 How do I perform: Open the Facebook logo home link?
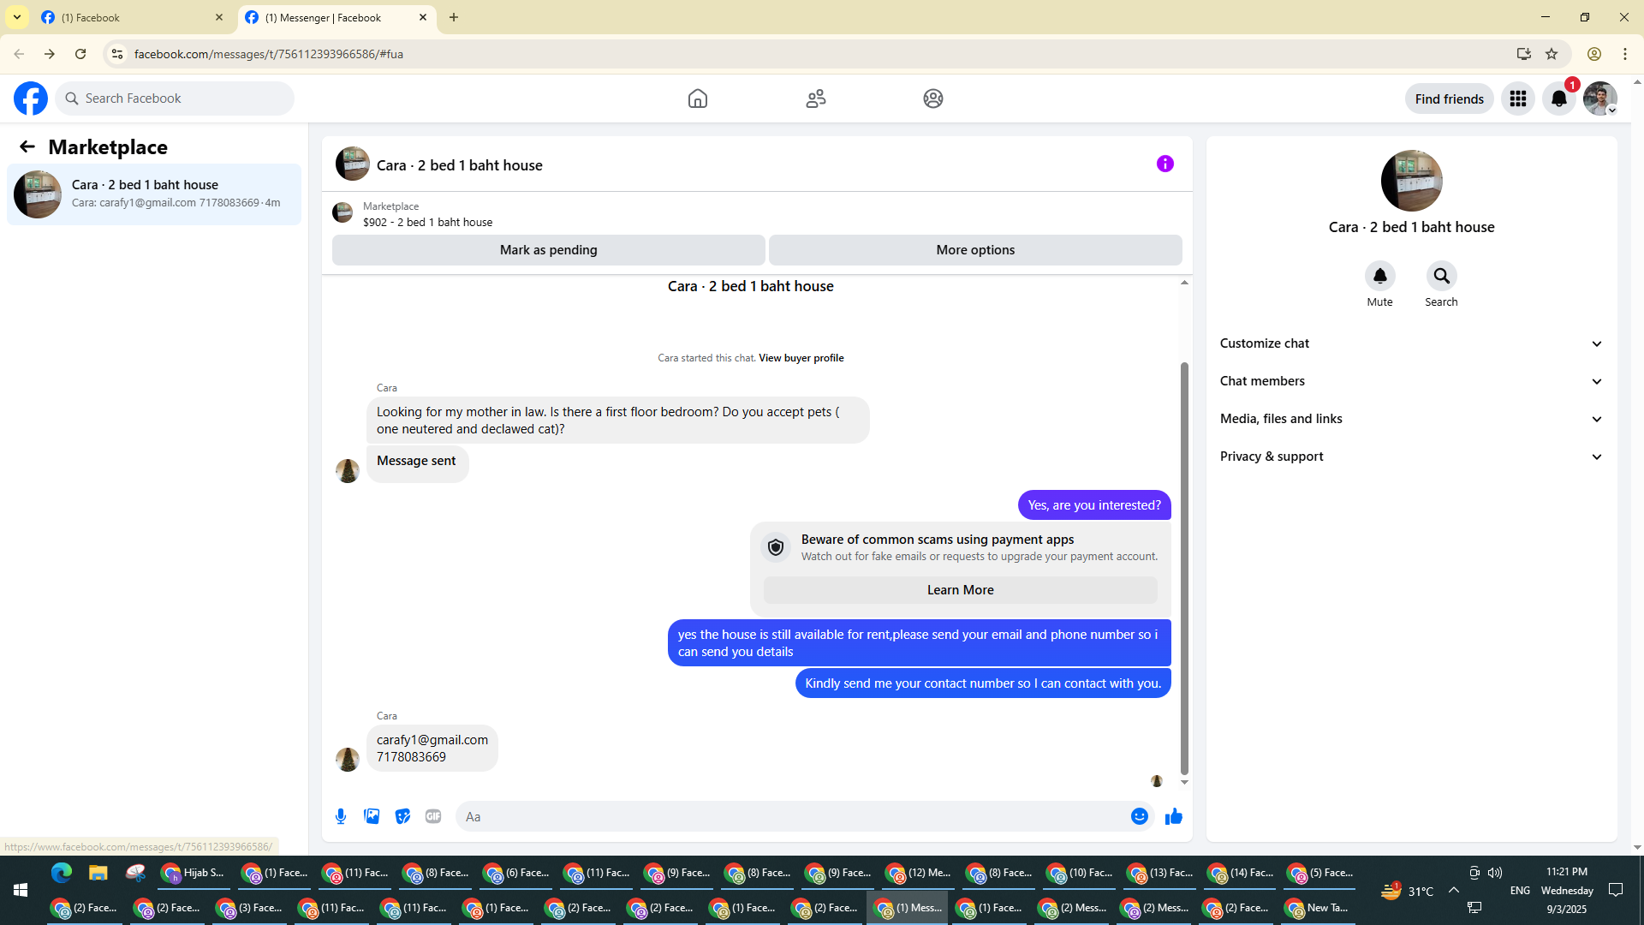point(31,98)
